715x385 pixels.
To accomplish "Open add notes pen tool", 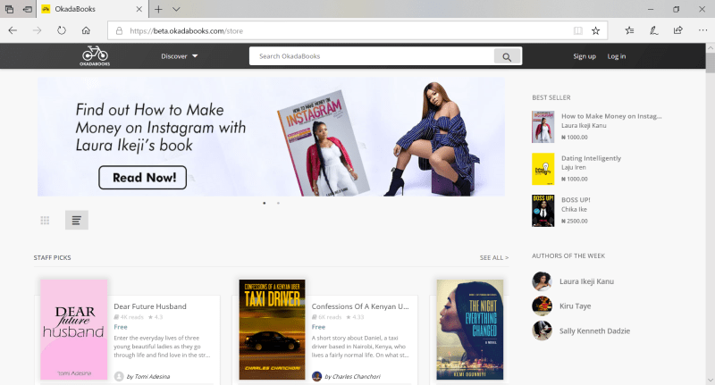I will 653,30.
